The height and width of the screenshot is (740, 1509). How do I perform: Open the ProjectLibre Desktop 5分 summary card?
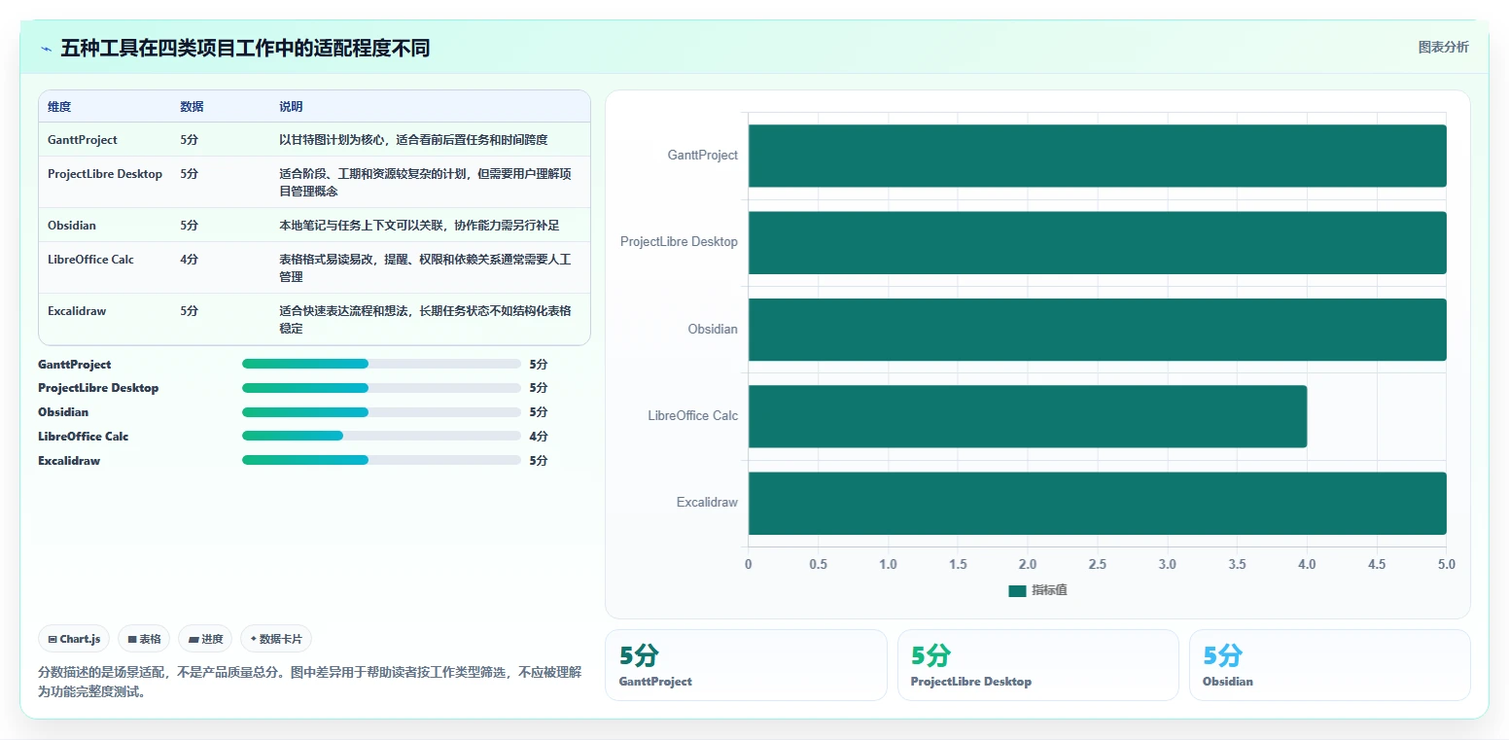tap(1037, 665)
